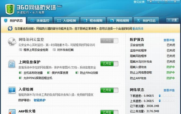Image resolution: width=181 pixels, height=114 pixels.
Task: Click the 智能防护 protection level link
Action: pyautogui.click(x=39, y=100)
